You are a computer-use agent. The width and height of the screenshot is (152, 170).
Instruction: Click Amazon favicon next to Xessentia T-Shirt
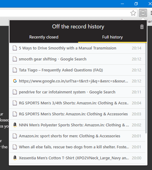coord(15,158)
